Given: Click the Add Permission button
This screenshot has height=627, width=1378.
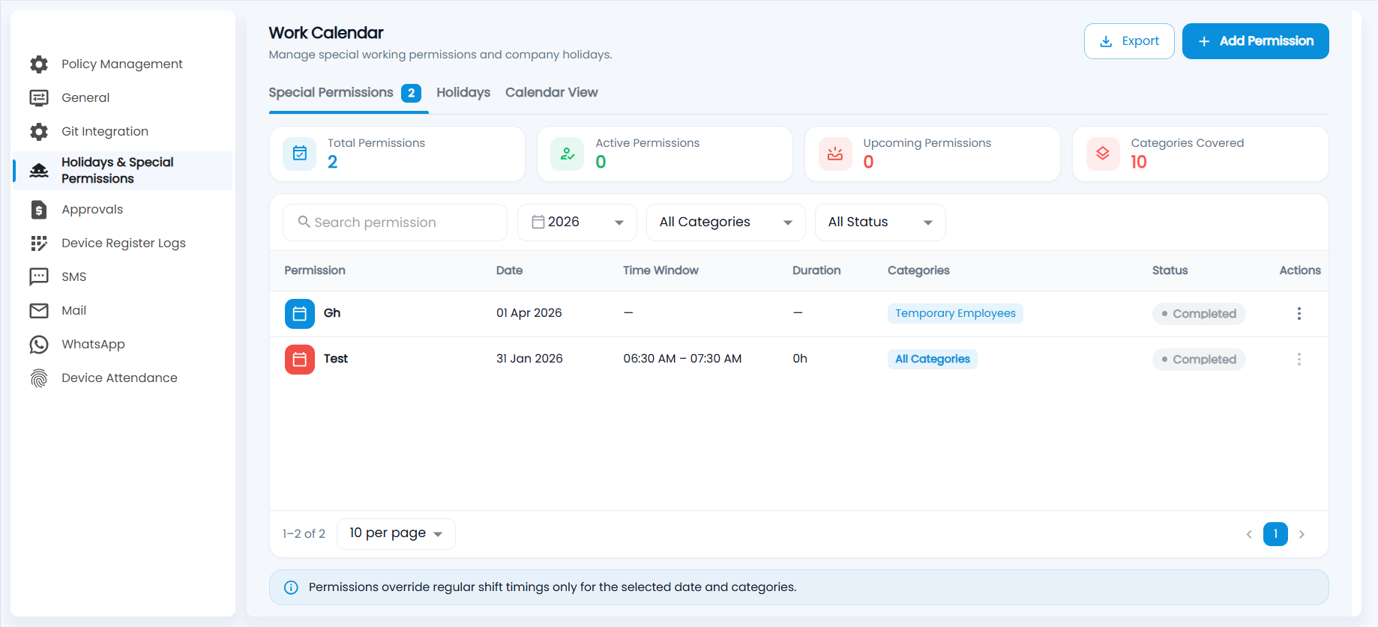Looking at the screenshot, I should tap(1256, 41).
